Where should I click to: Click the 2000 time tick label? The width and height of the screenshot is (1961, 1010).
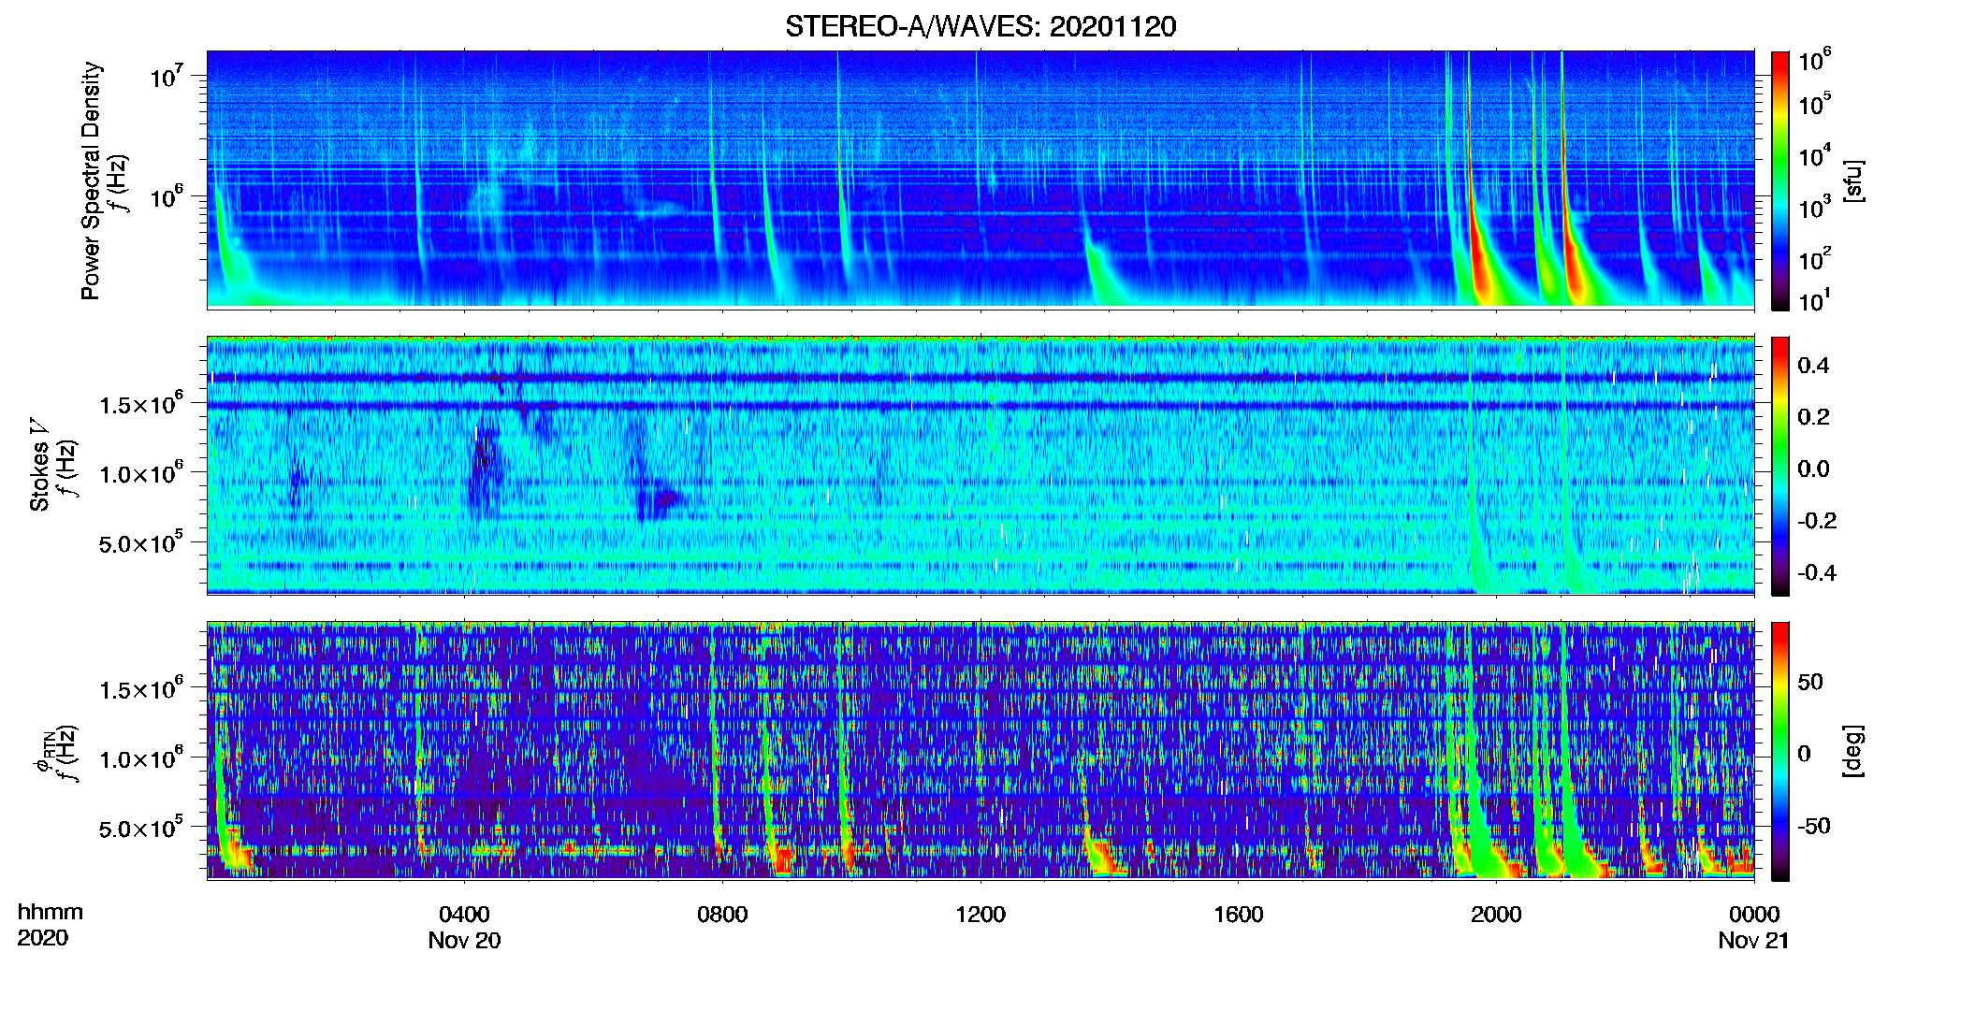tap(1496, 914)
